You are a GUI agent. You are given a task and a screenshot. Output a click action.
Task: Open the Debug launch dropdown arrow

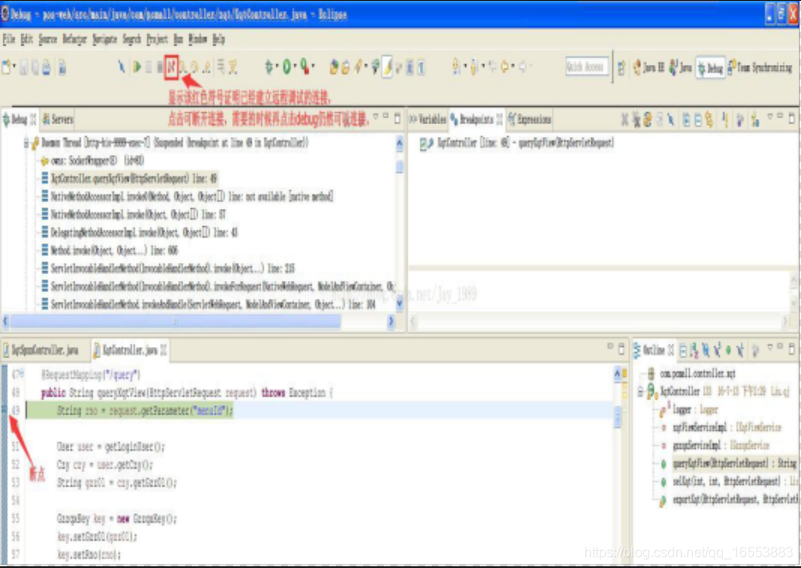[x=277, y=67]
